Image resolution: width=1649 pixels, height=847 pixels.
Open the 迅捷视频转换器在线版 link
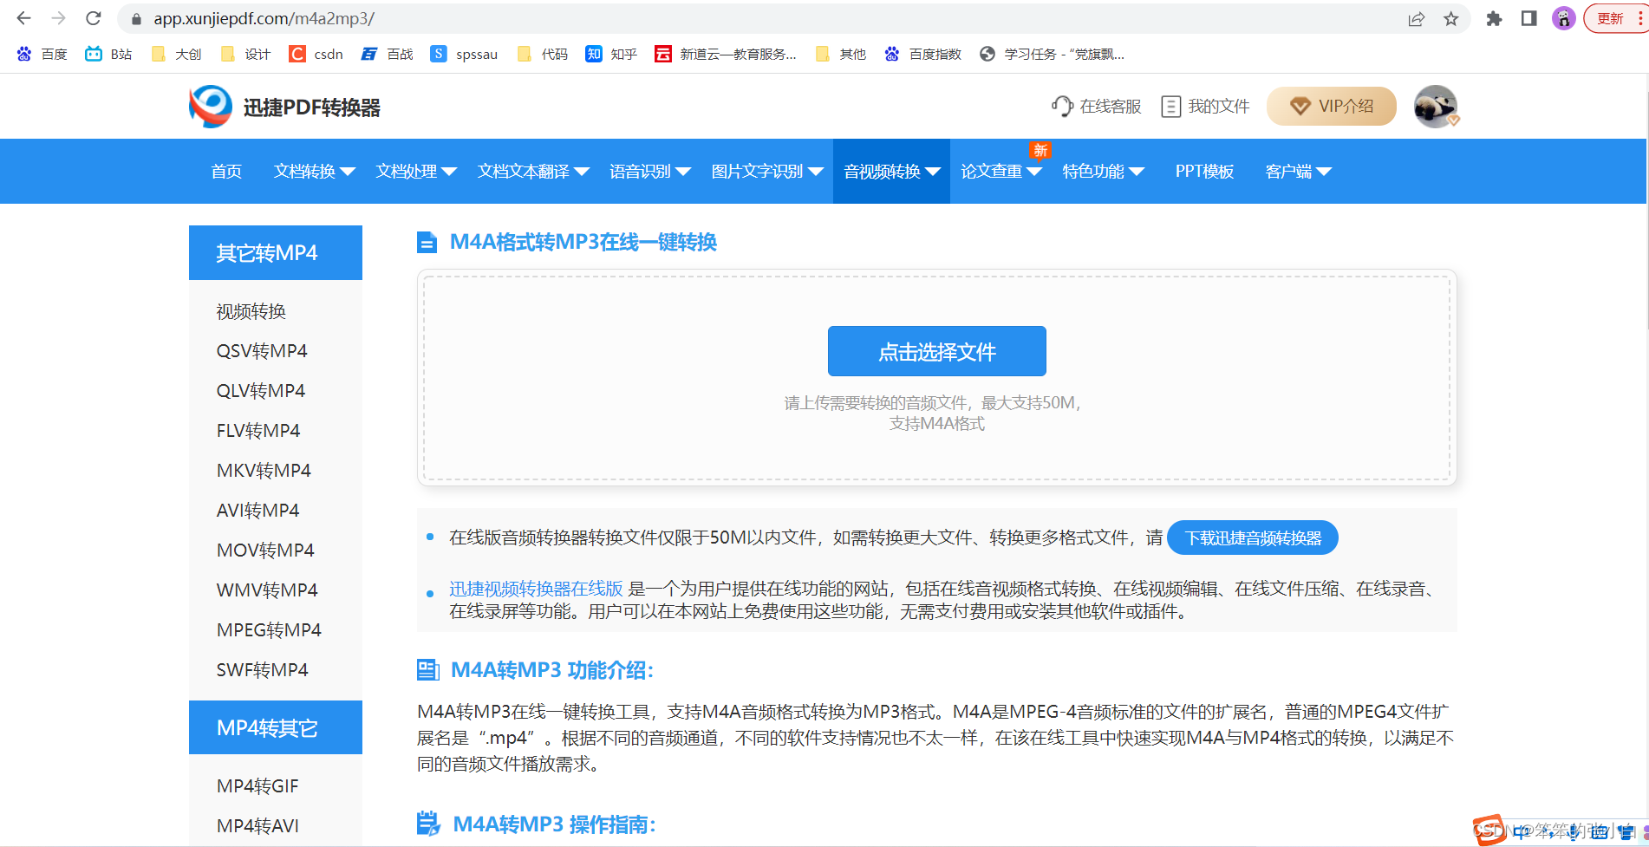coord(536,589)
